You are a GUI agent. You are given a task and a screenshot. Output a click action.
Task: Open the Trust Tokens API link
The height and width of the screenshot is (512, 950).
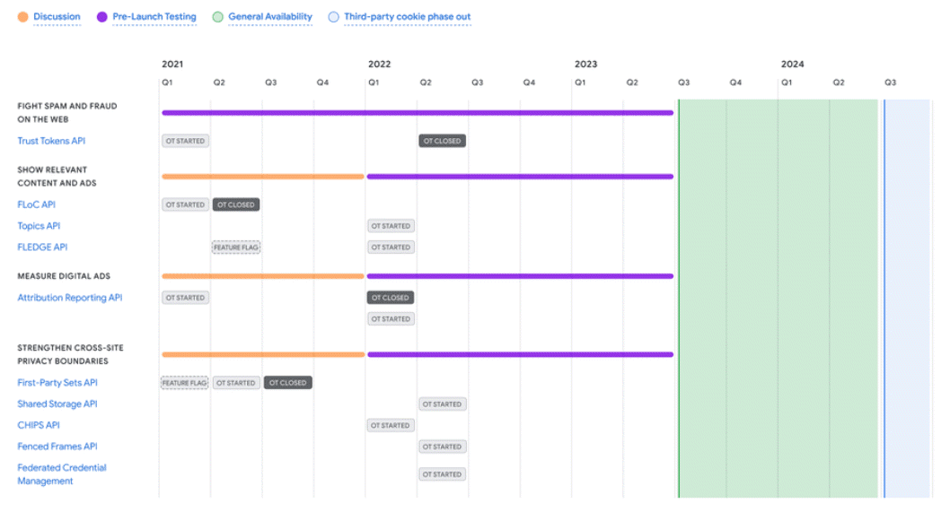tap(51, 141)
